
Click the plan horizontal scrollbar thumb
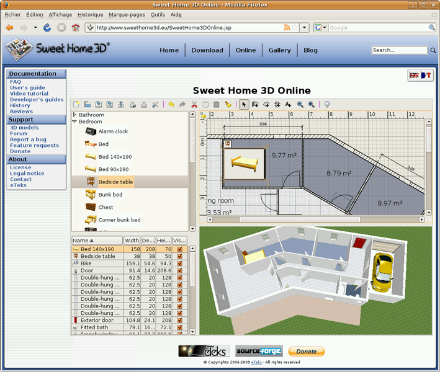(x=300, y=219)
